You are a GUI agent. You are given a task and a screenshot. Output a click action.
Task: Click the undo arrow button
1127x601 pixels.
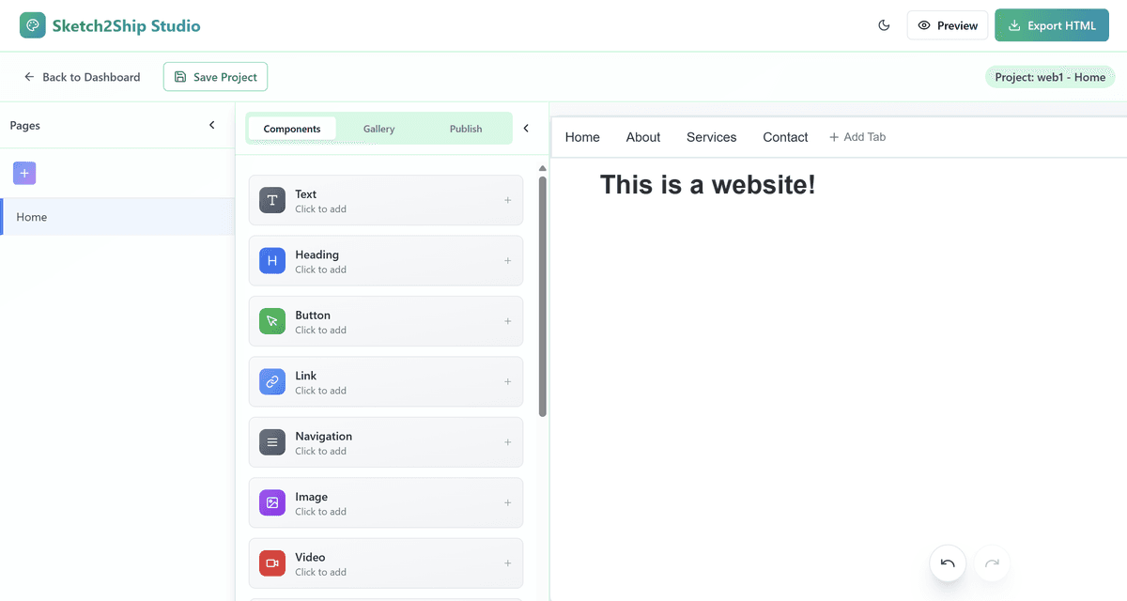point(948,563)
